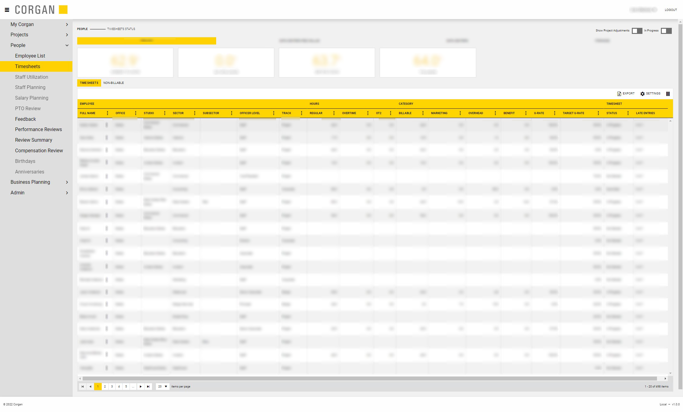Viewport: 683px width, 412px height.
Task: Open Full Name column options menu
Action: coord(107,113)
